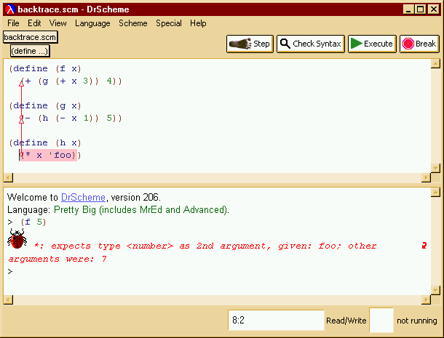
Task: Click the Read/Write status label
Action: click(x=346, y=321)
